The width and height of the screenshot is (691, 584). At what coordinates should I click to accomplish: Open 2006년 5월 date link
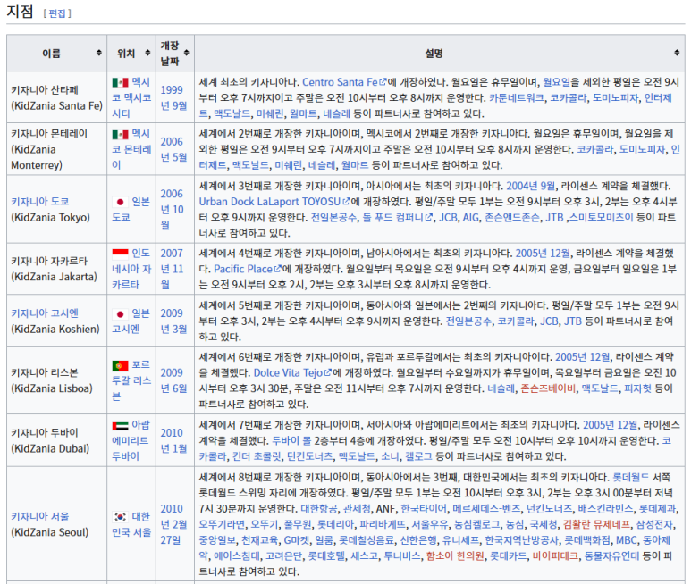click(x=173, y=150)
